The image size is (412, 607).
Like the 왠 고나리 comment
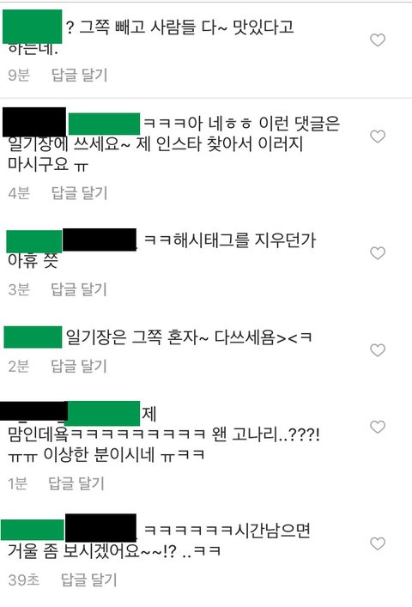pyautogui.click(x=378, y=427)
